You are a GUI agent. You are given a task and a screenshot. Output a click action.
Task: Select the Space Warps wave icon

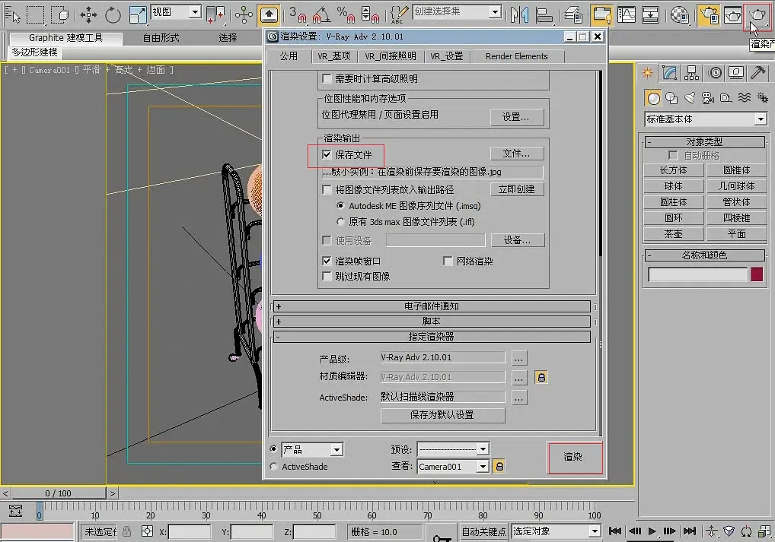745,98
